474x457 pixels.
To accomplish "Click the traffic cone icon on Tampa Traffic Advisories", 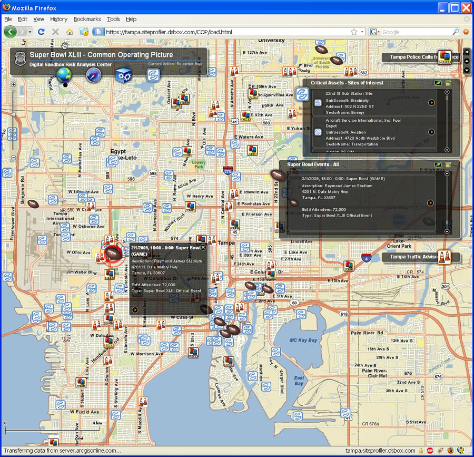I will tap(444, 257).
